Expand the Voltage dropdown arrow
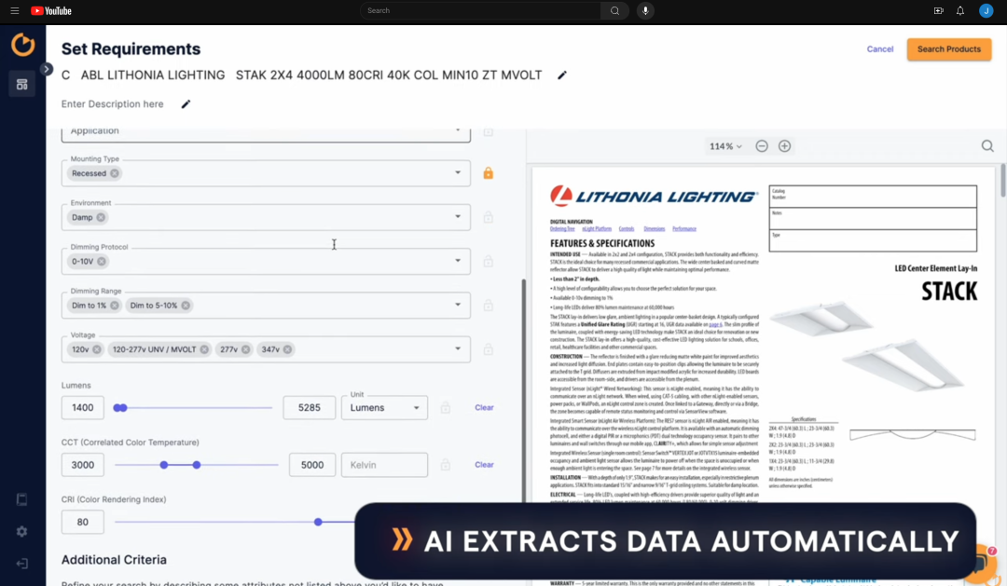This screenshot has width=1007, height=586. coord(458,349)
